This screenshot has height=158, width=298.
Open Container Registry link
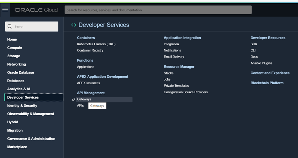coord(90,51)
